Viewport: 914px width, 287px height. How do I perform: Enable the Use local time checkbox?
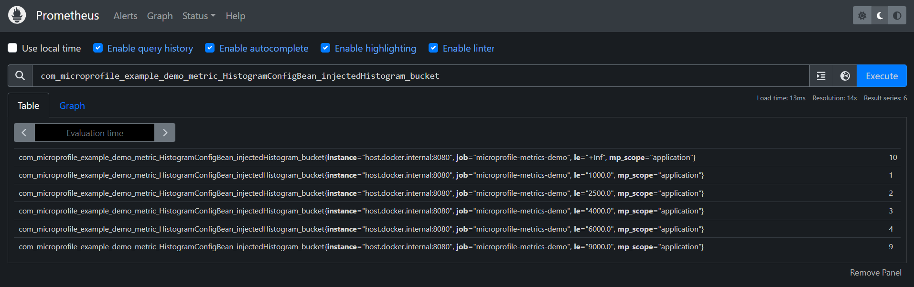(13, 48)
